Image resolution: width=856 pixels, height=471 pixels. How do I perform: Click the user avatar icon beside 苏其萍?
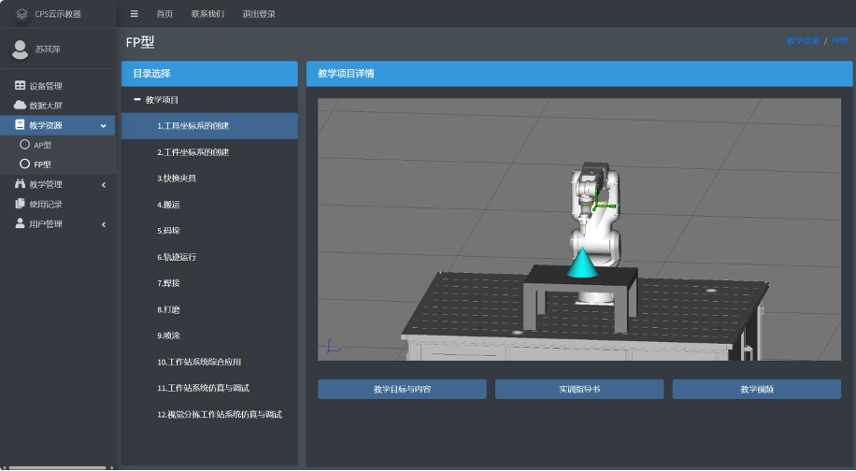[x=21, y=50]
